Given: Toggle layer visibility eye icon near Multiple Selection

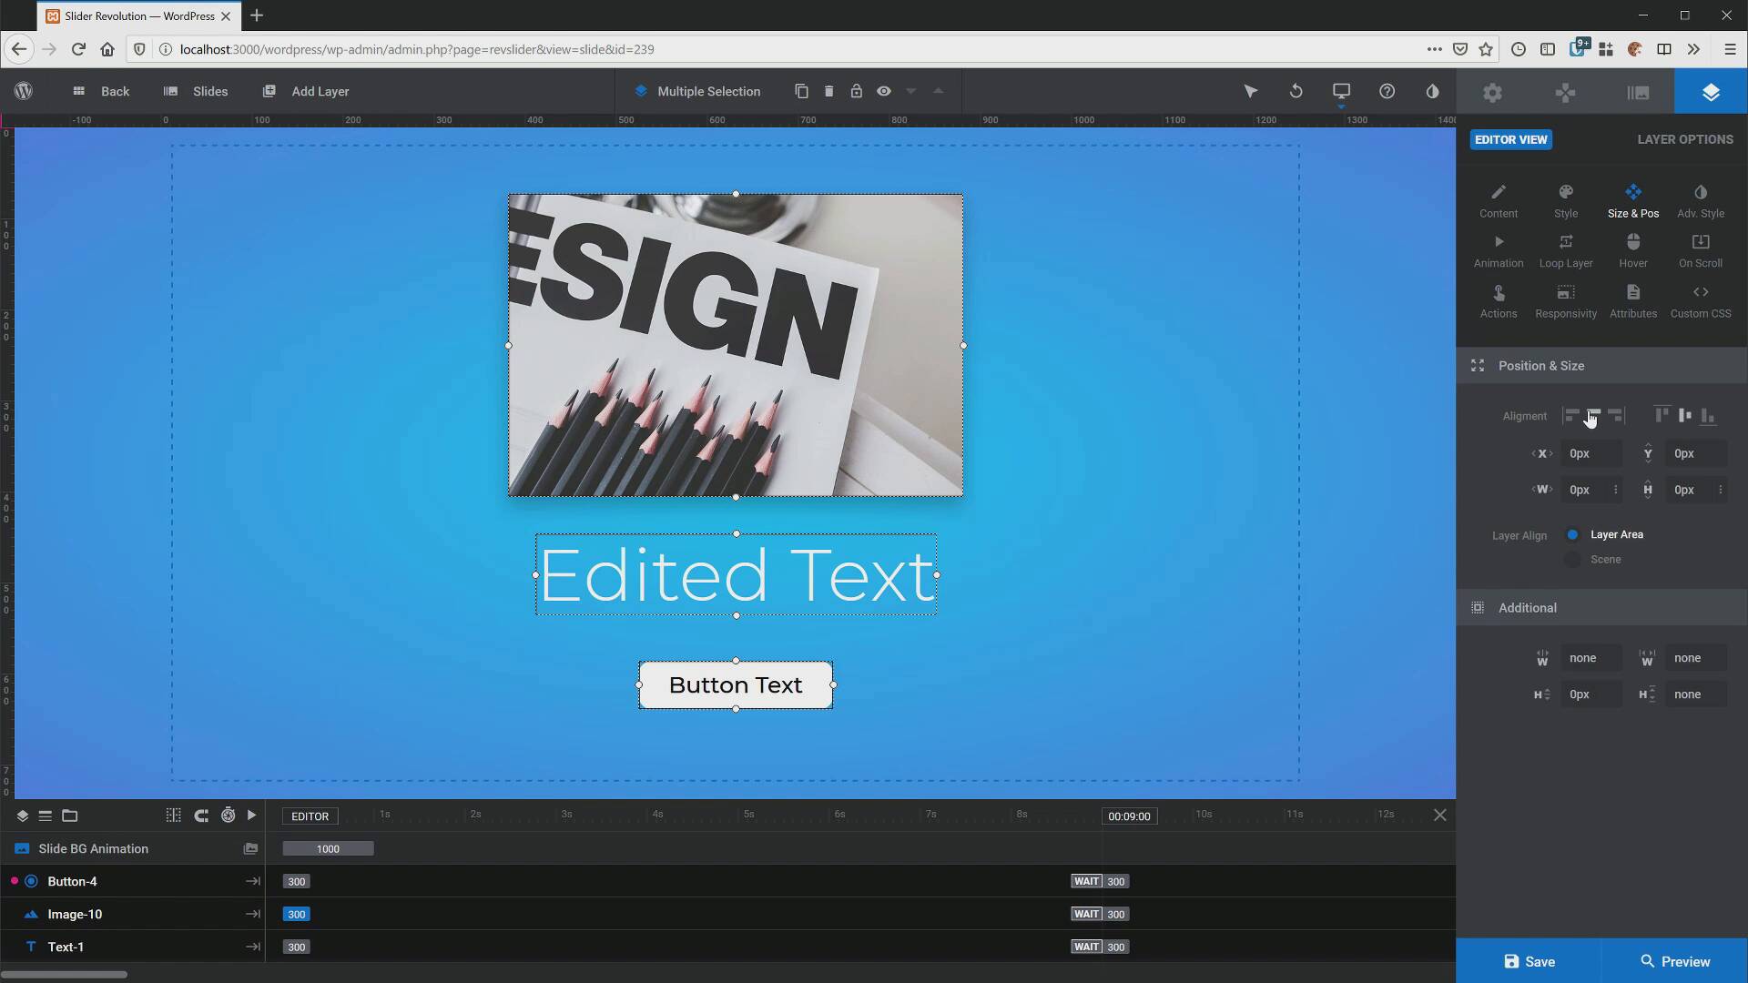Looking at the screenshot, I should point(884,91).
